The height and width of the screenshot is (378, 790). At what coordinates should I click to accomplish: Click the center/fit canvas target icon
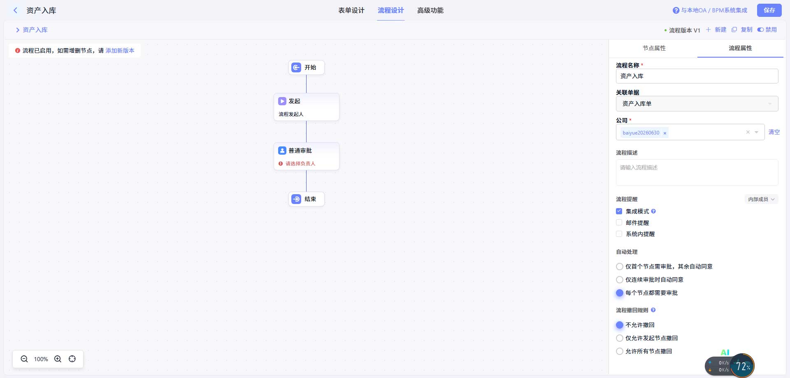tap(72, 359)
